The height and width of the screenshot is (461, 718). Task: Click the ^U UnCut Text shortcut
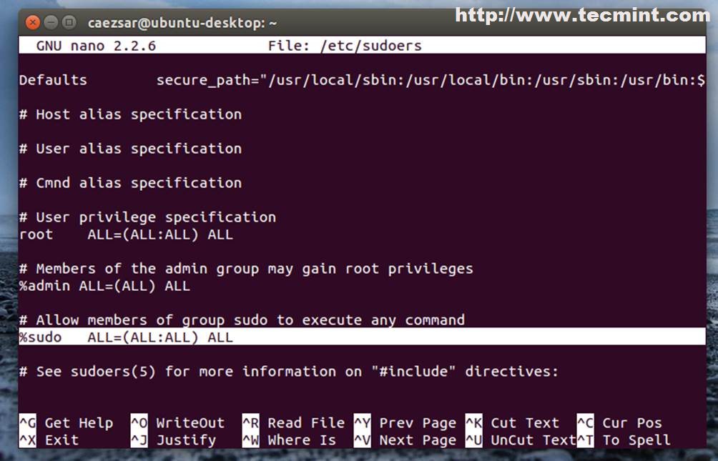pos(521,440)
